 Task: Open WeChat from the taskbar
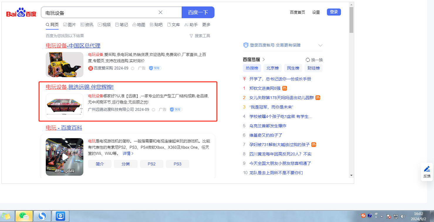click(x=24, y=216)
